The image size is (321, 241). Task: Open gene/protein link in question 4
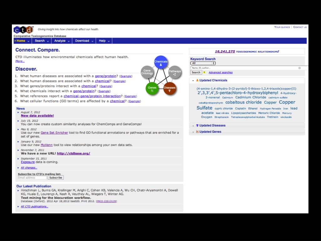tap(84, 91)
